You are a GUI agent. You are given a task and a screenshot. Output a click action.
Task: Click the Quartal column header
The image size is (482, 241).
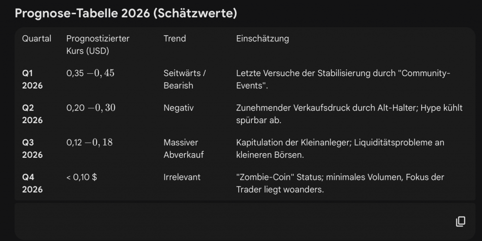(37, 39)
